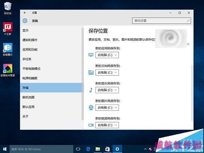Image resolution: width=204 pixels, height=153 pixels.
Task: Click the 搜索 Web 和 Windows taskbar search box
Action: tap(41, 149)
